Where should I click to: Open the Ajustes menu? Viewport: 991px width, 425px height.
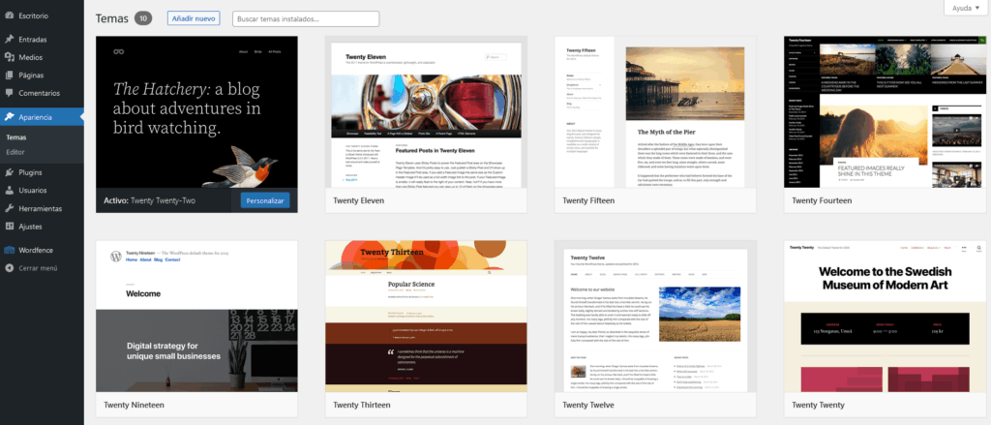click(42, 226)
